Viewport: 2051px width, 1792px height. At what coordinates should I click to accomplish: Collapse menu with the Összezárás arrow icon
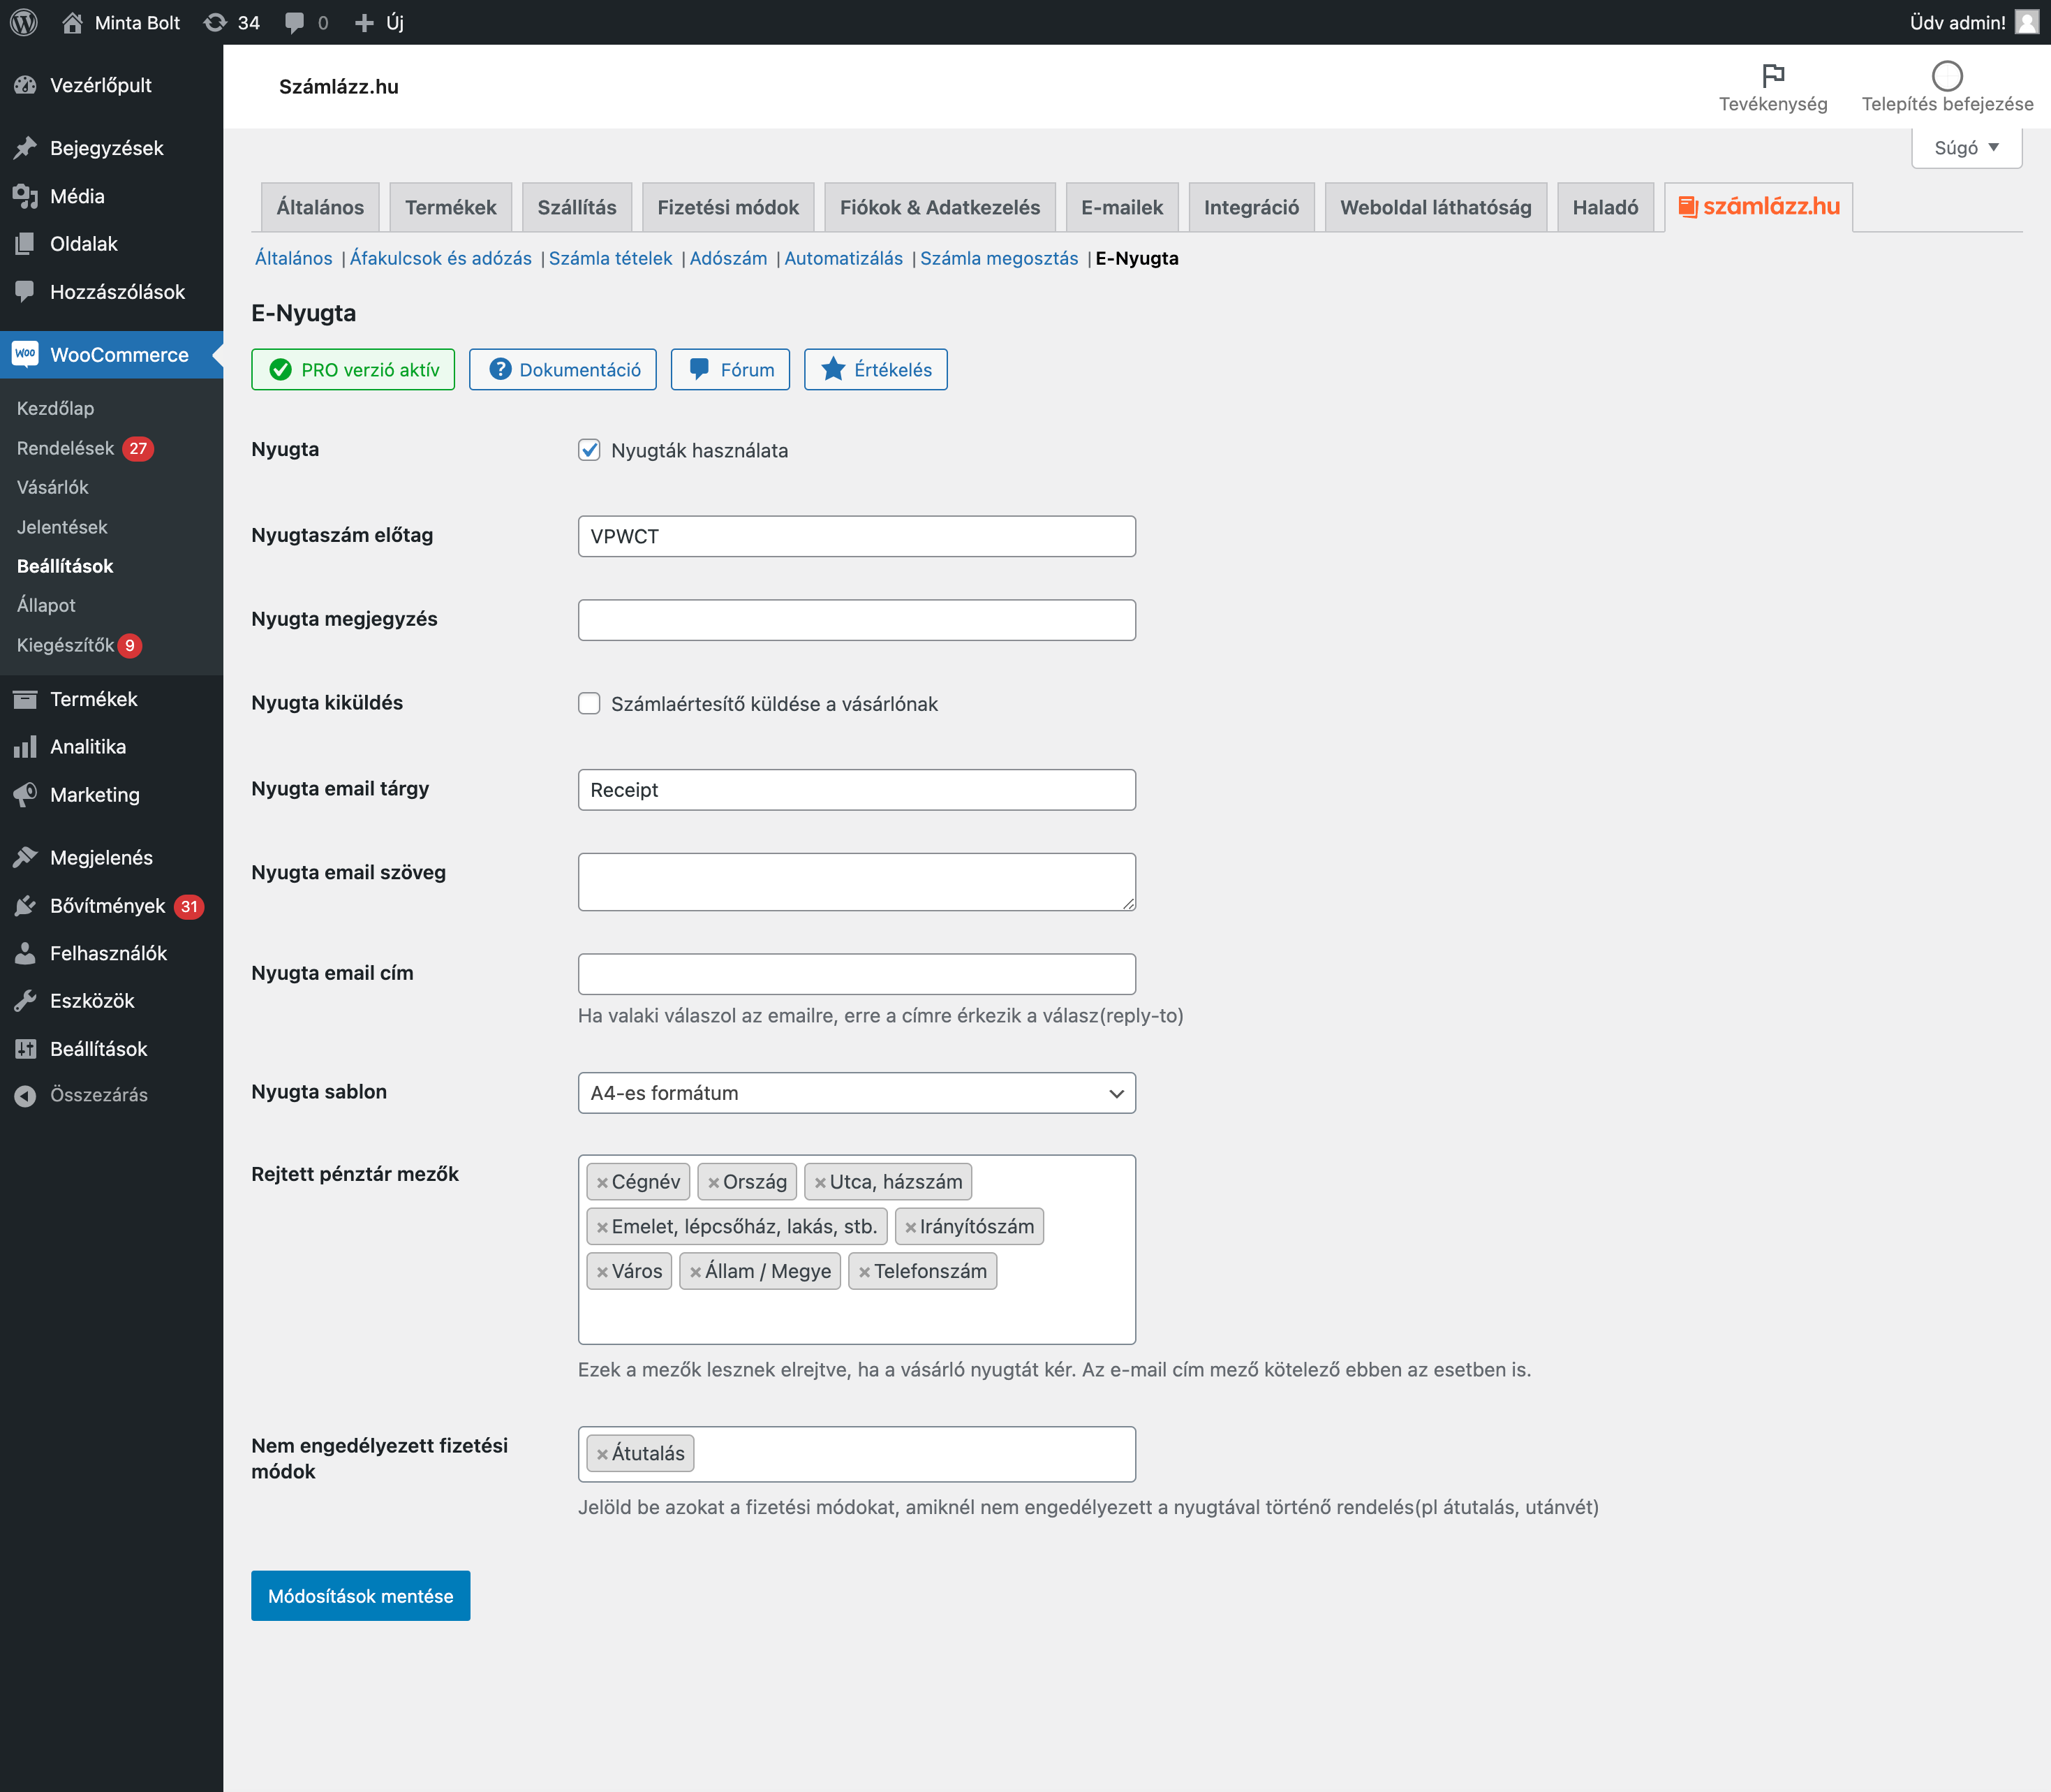pyautogui.click(x=25, y=1096)
